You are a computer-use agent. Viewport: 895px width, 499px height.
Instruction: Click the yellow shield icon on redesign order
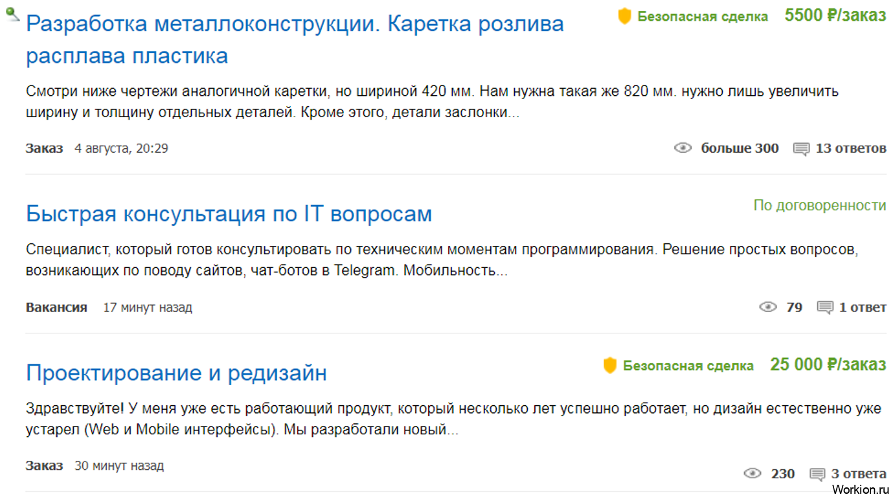610,366
